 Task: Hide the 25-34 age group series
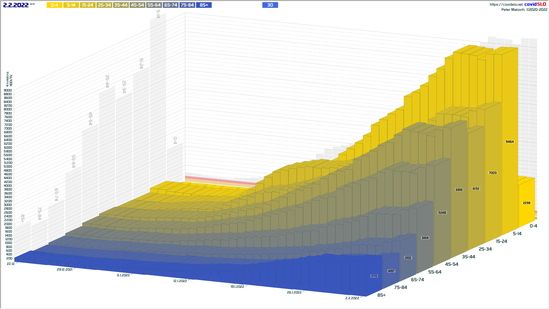104,5
